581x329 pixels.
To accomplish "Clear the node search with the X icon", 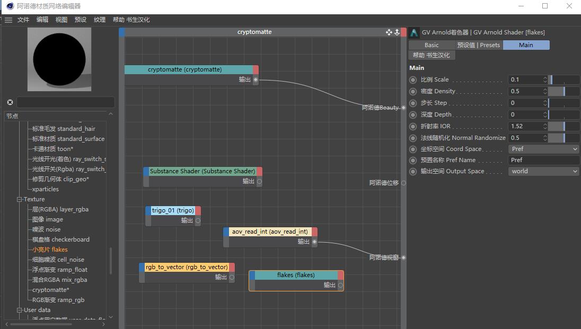I will 10,102.
